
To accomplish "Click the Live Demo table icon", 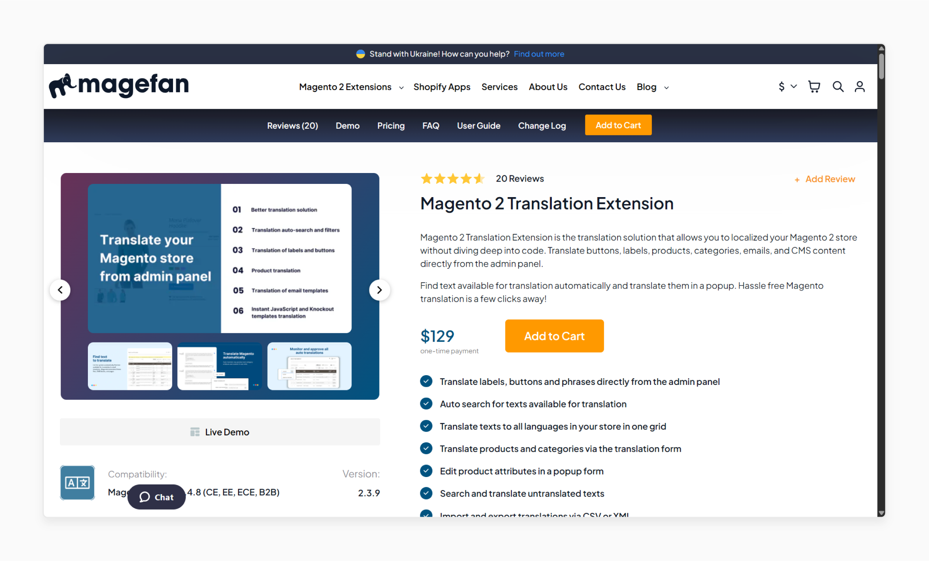I will pyautogui.click(x=195, y=432).
